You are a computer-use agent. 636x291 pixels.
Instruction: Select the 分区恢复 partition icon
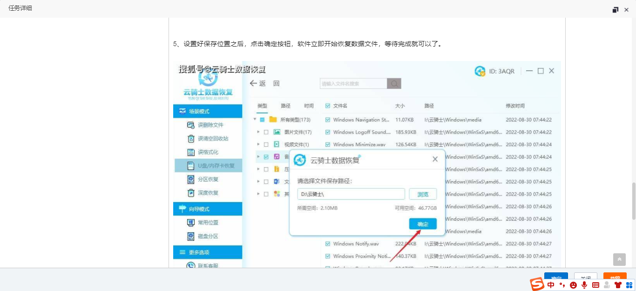click(x=190, y=179)
